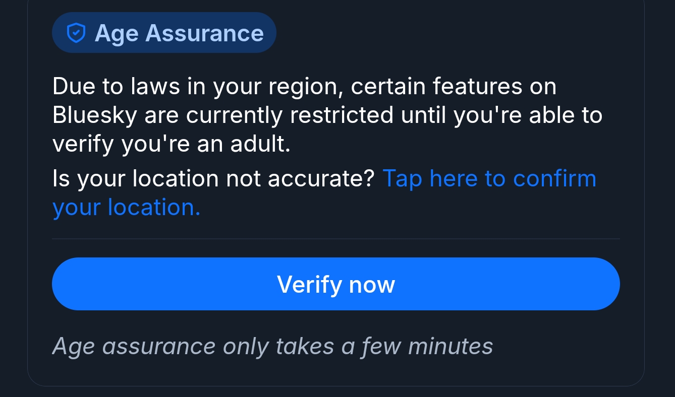Screen dimensions: 675x397
Task: Tap the Age Assurance badge label
Action: (x=179, y=33)
